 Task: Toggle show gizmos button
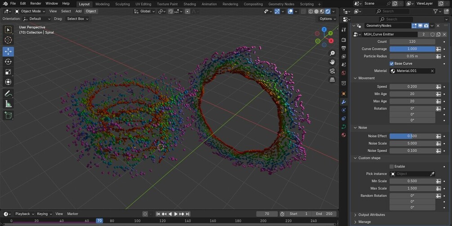point(277,11)
